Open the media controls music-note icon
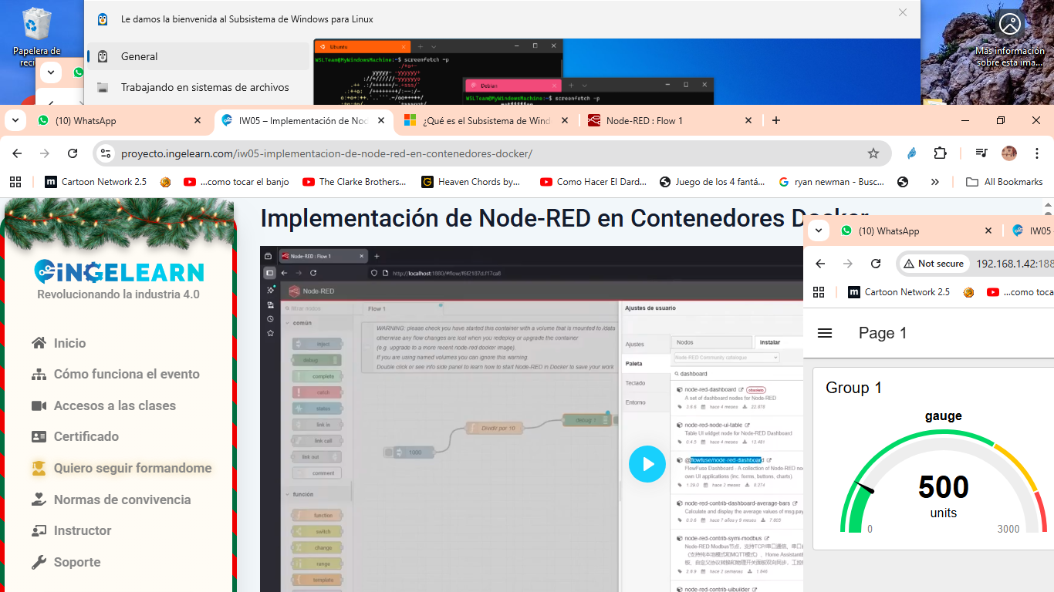Image resolution: width=1054 pixels, height=592 pixels. tap(981, 153)
